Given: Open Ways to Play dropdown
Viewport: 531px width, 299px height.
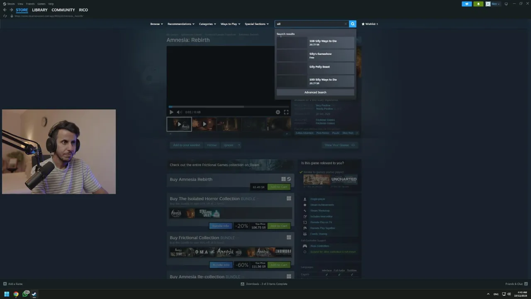Looking at the screenshot, I should coord(230,24).
